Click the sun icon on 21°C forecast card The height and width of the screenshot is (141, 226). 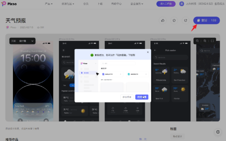[83, 111]
